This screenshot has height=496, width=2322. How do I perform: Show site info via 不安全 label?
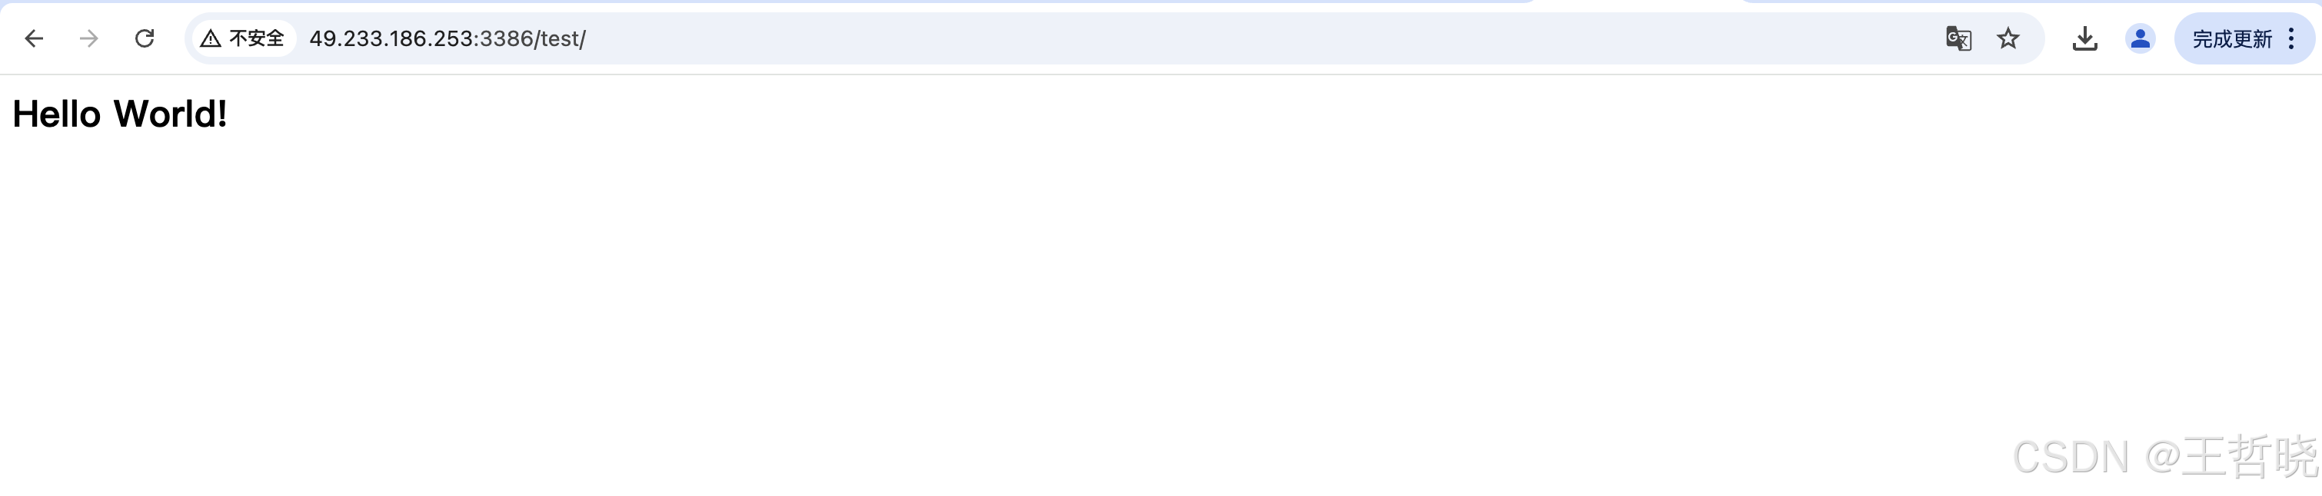(256, 38)
